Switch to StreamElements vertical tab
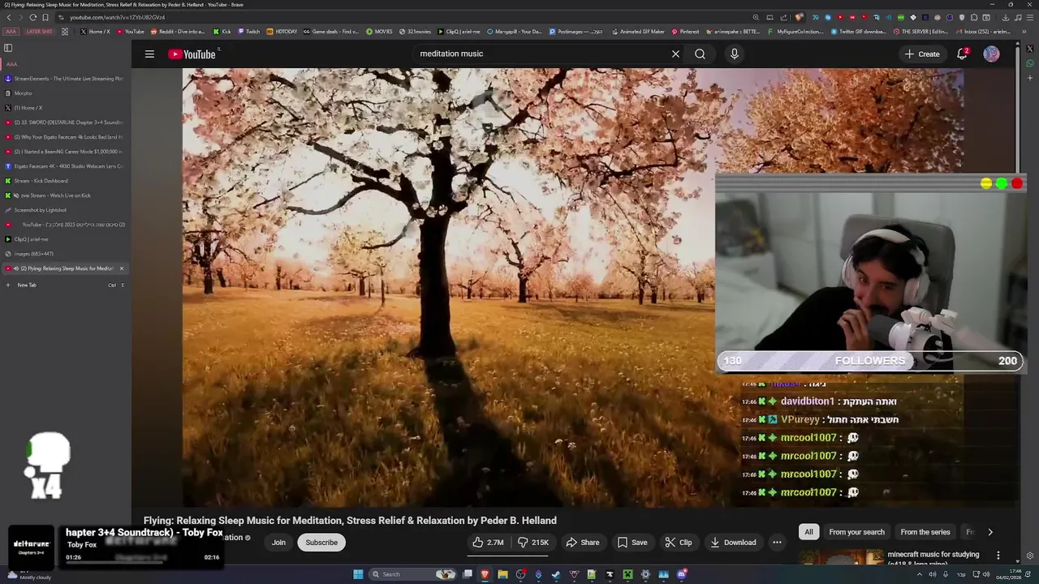The image size is (1039, 584). coord(65,79)
